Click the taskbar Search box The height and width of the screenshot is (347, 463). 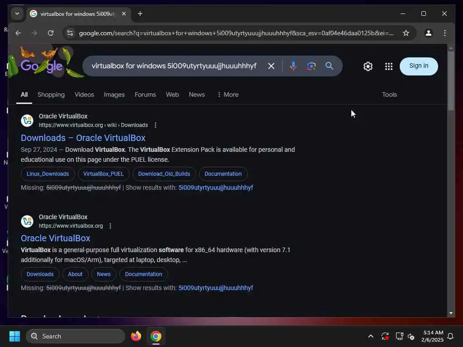[76, 336]
